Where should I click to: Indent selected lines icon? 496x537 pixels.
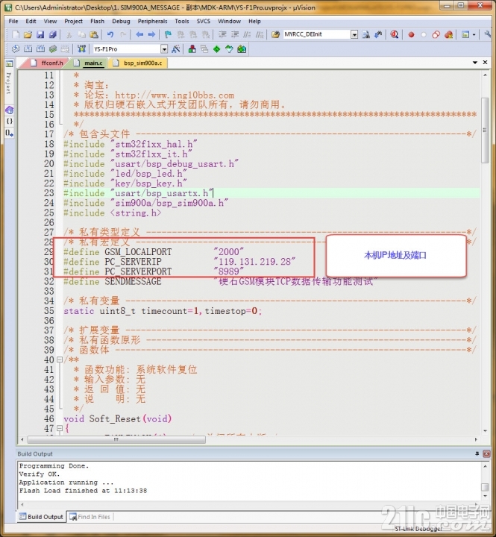[x=222, y=34]
